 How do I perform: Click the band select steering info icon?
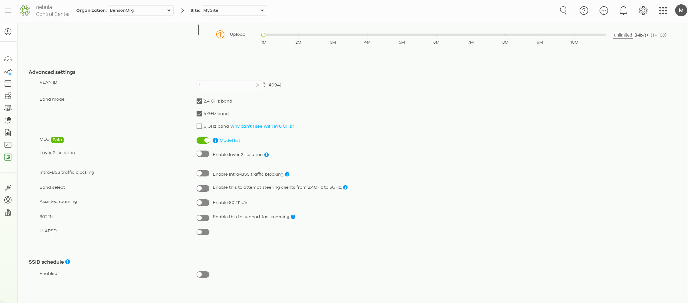(345, 187)
